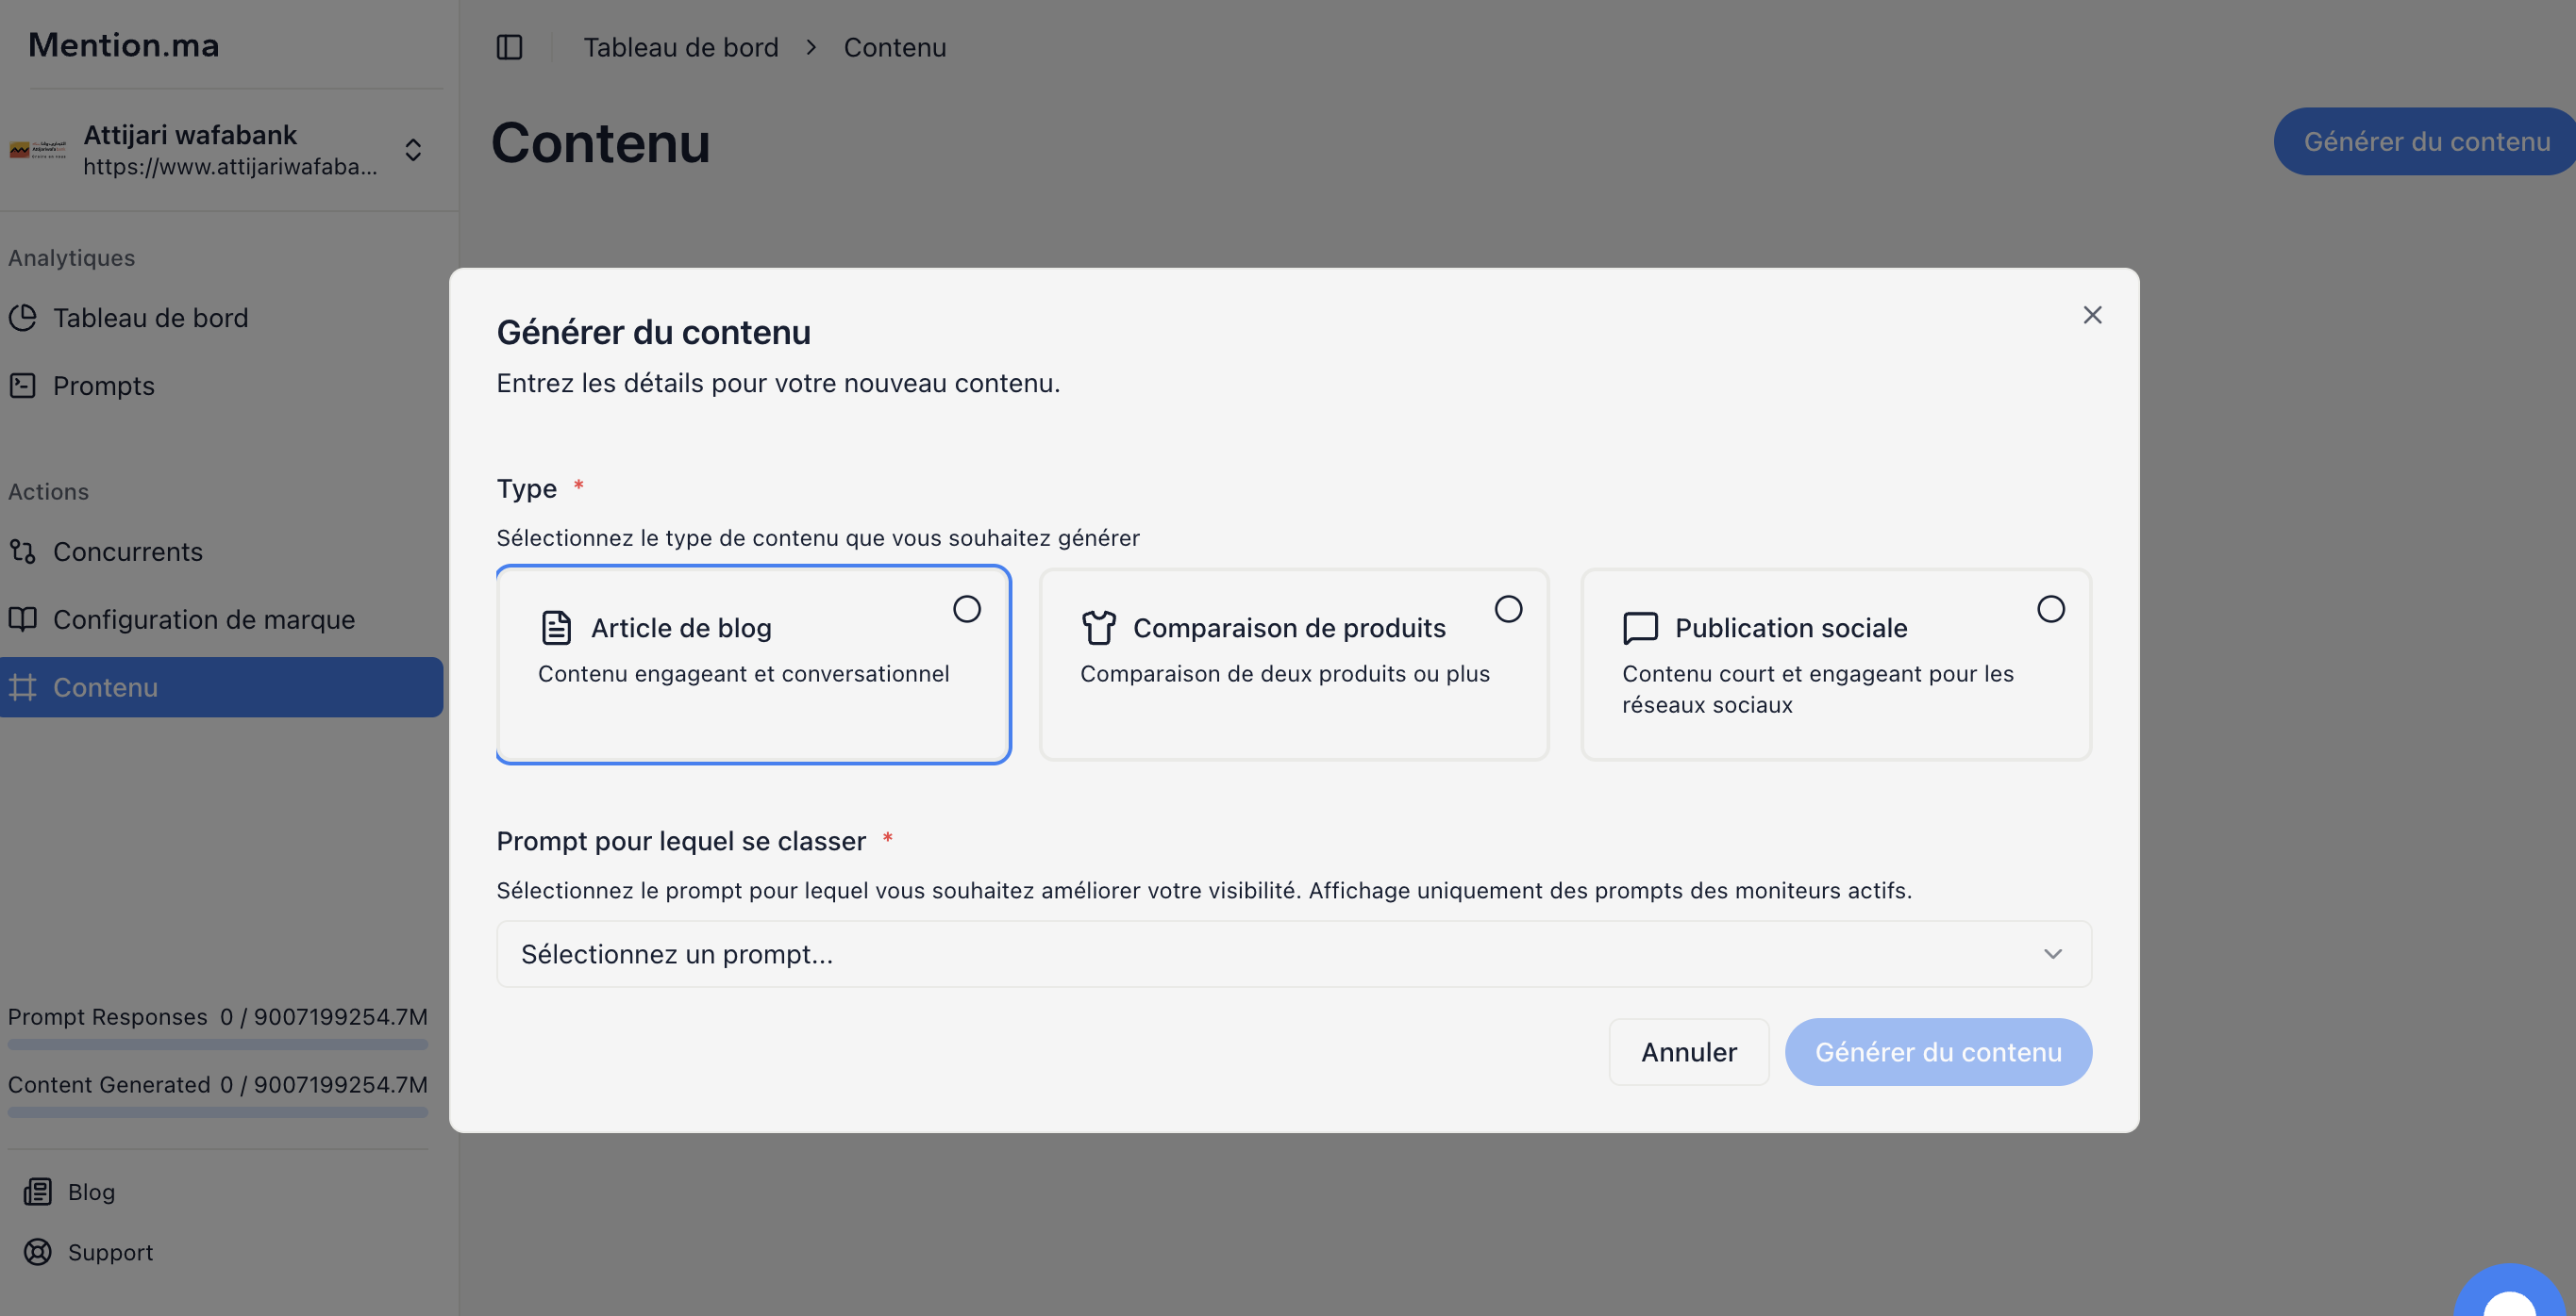Click the Tableau de bord pie-chart icon
2576x1316 pixels.
pos(23,318)
